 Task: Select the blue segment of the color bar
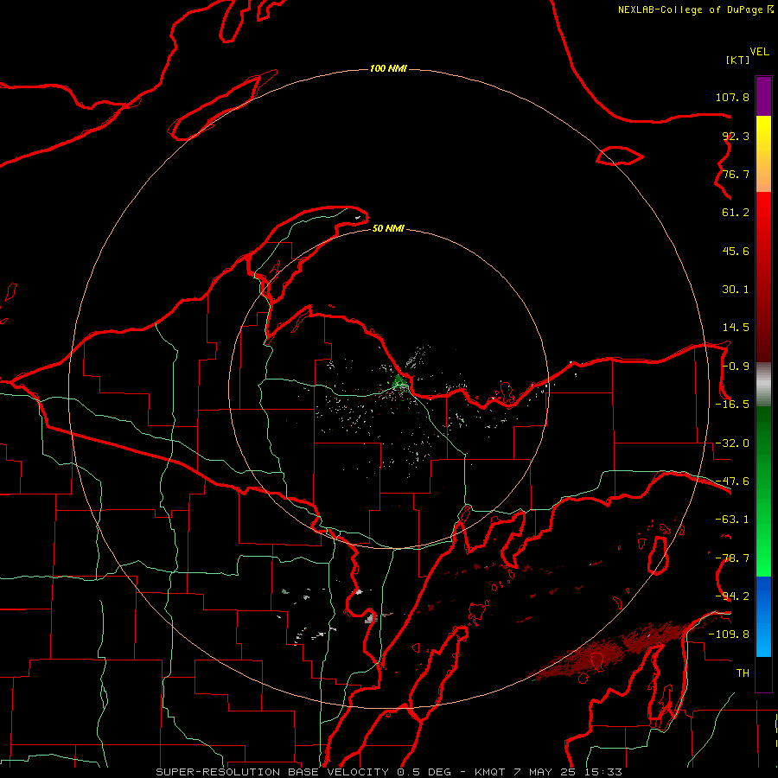click(x=763, y=616)
